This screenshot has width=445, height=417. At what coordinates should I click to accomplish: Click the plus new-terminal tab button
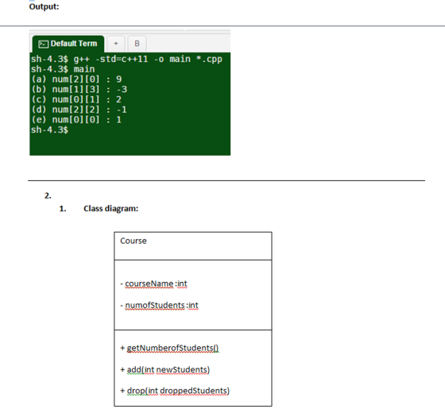point(116,44)
